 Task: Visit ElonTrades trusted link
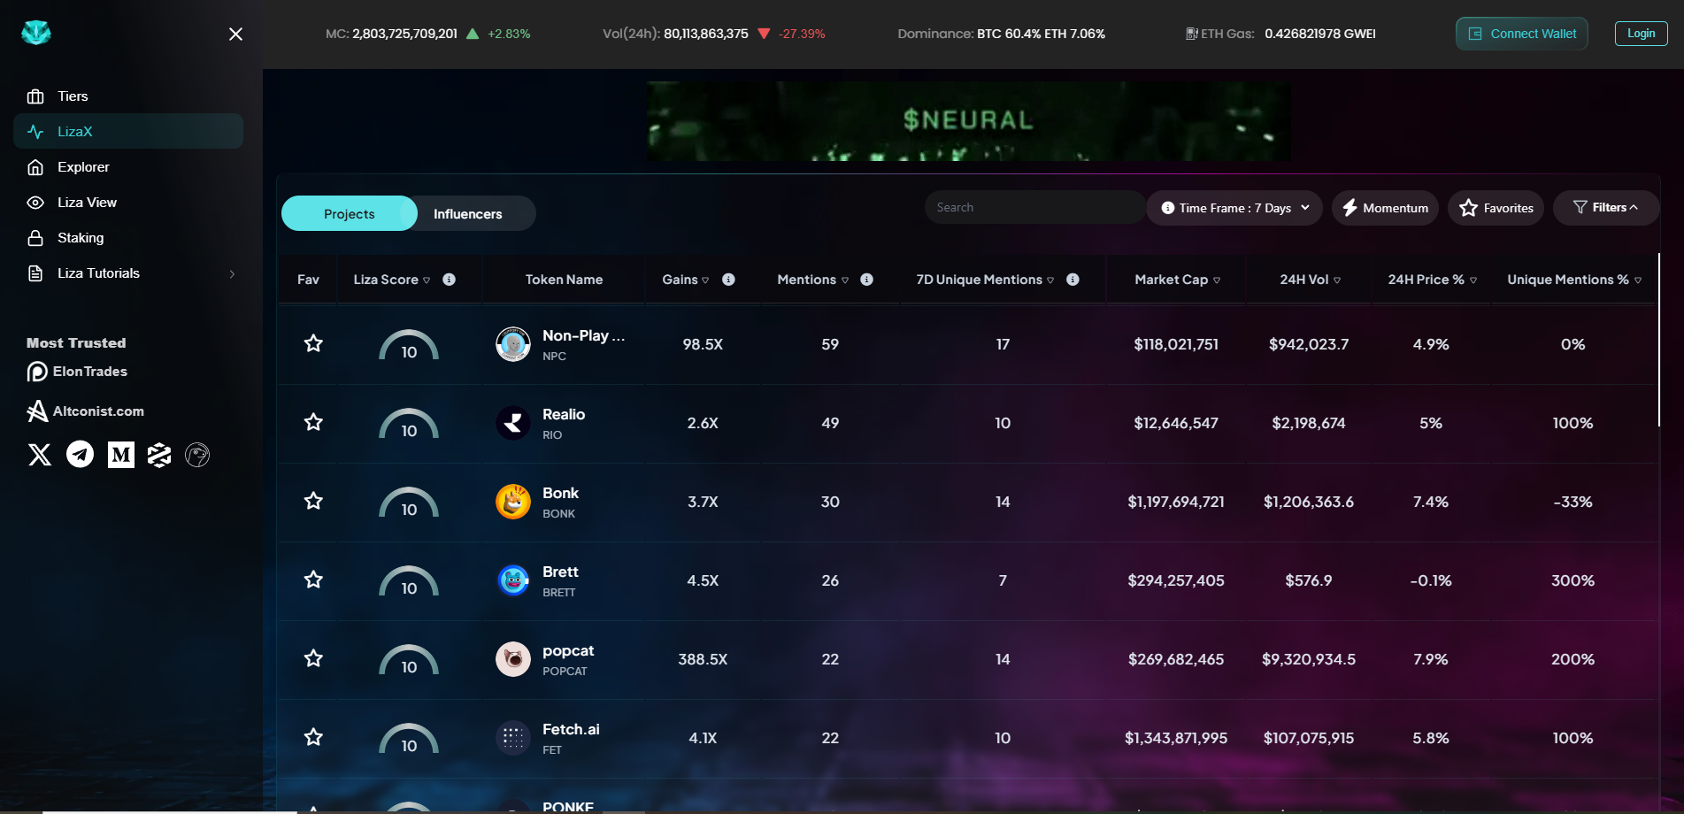pyautogui.click(x=77, y=372)
